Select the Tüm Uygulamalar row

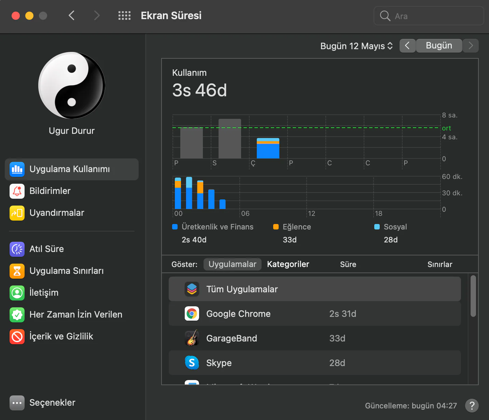(x=315, y=289)
